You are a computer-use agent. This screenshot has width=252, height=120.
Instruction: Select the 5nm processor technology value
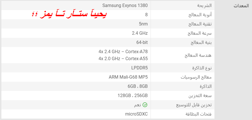coord(143,24)
